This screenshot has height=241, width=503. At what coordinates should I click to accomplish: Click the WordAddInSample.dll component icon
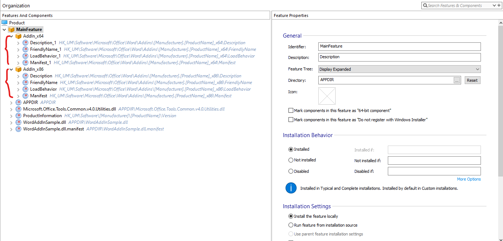coord(18,122)
